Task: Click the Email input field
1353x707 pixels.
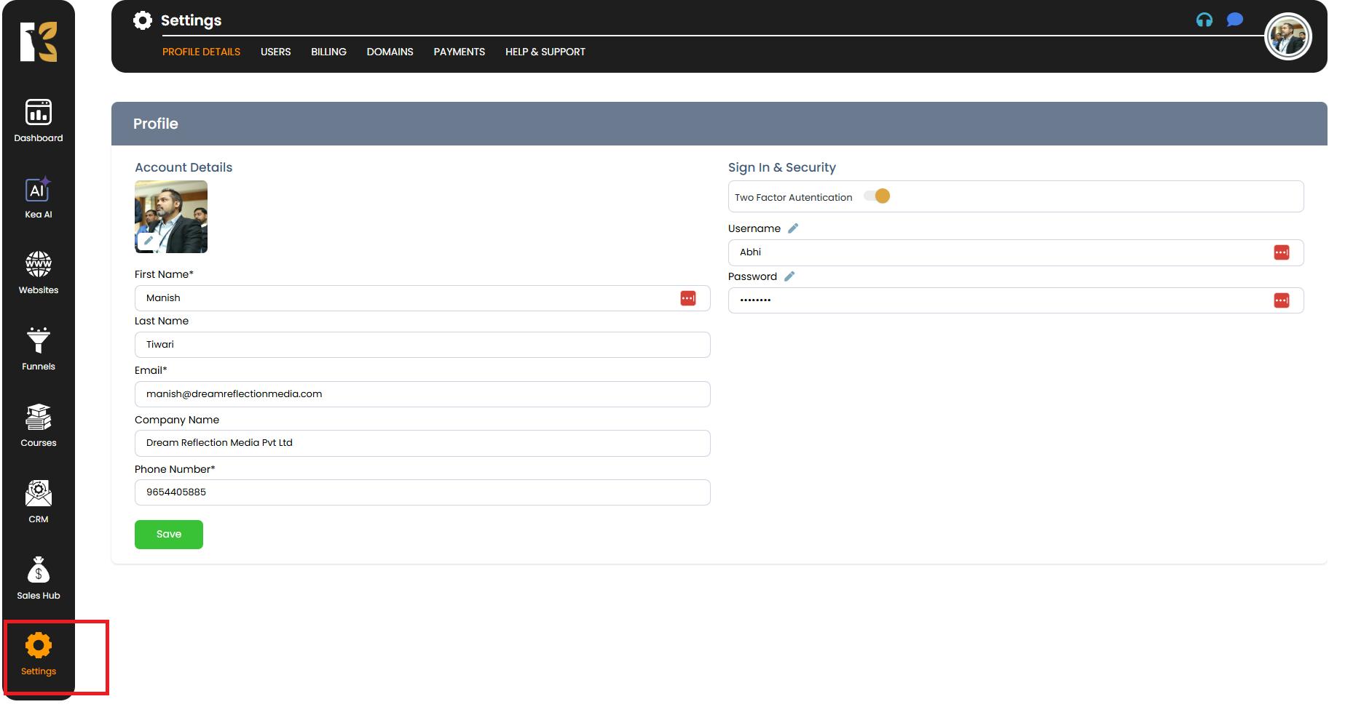Action: [x=422, y=394]
